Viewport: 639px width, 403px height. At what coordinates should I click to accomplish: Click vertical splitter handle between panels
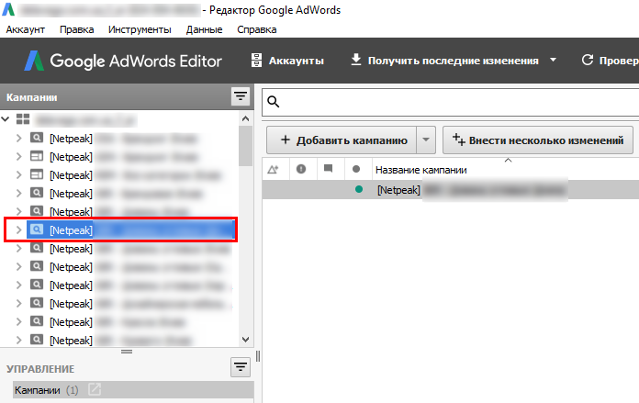[258, 356]
